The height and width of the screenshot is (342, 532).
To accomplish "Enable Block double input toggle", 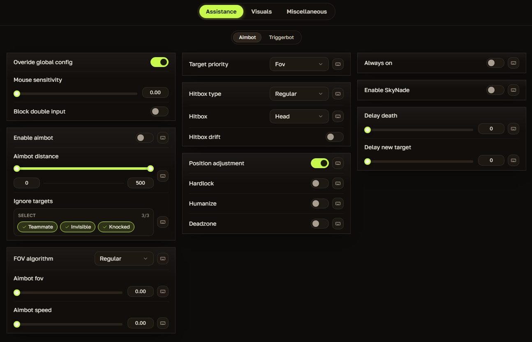I will pyautogui.click(x=160, y=111).
